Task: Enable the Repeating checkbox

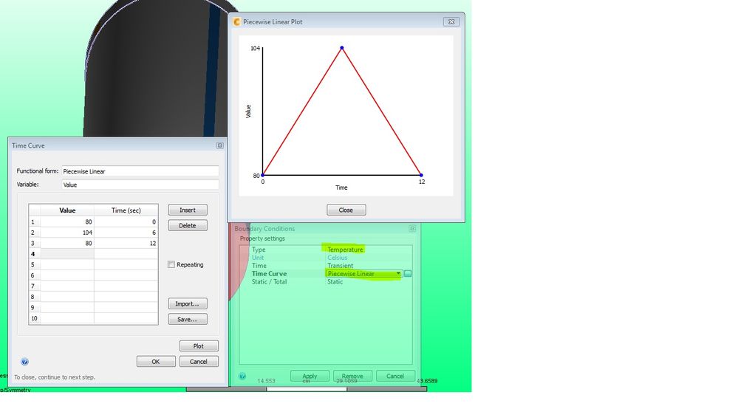Action: 171,265
